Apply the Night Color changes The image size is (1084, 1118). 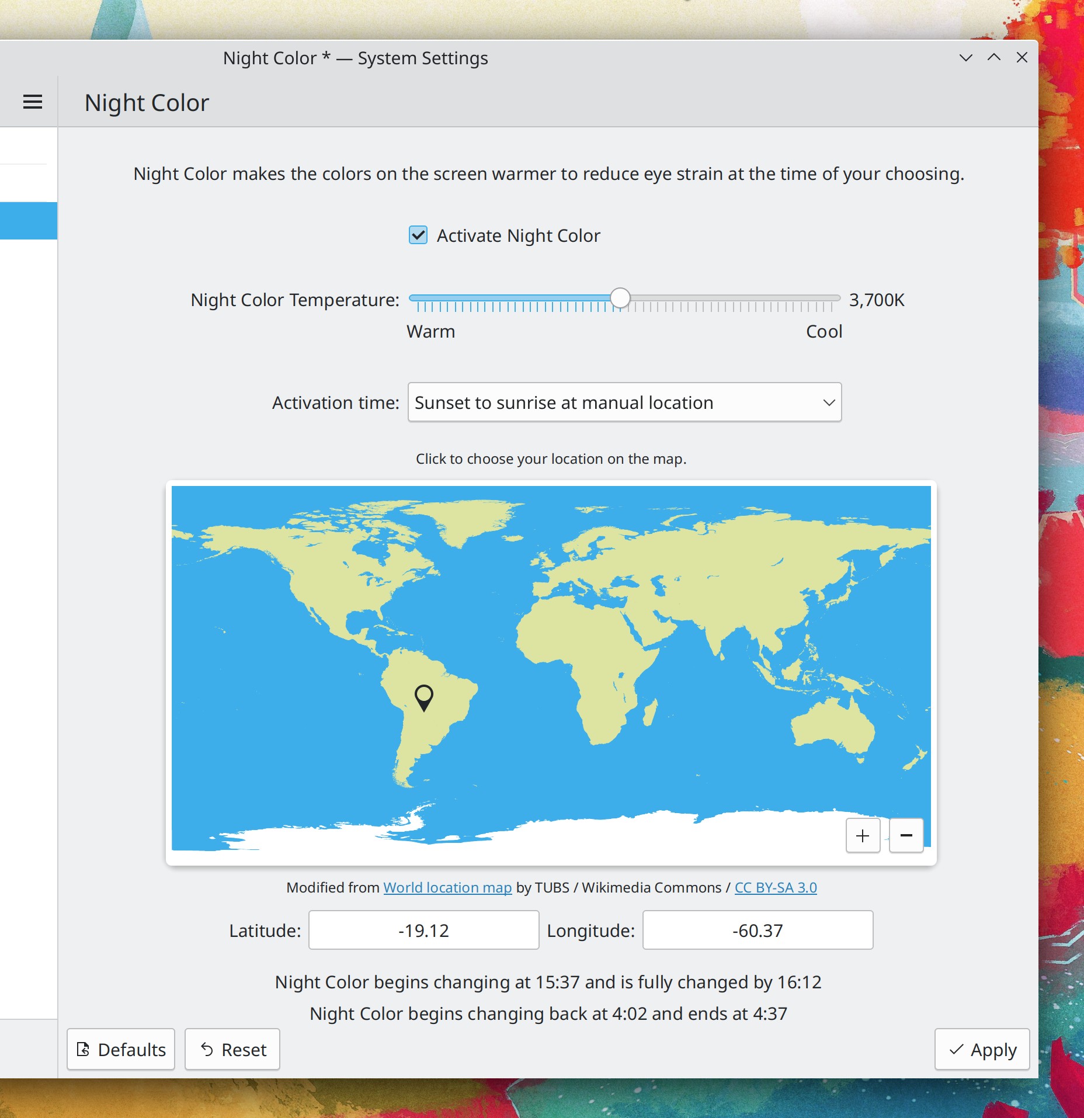(x=982, y=1050)
